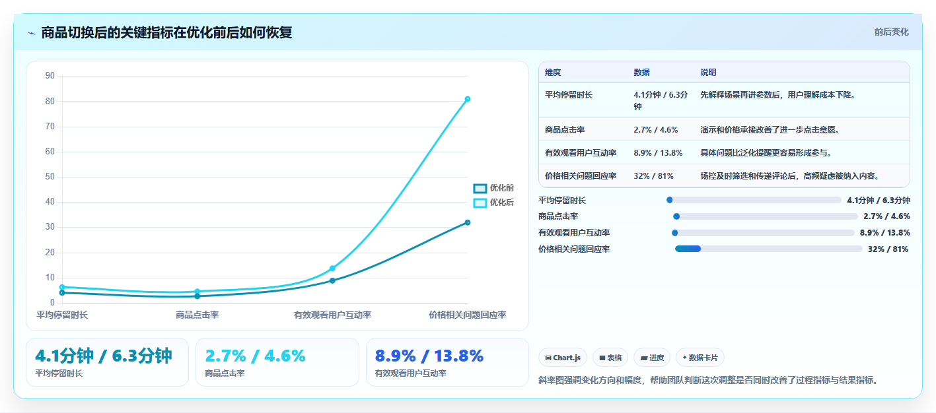
Task: Click the y-axis value 90
Action: [x=50, y=76]
